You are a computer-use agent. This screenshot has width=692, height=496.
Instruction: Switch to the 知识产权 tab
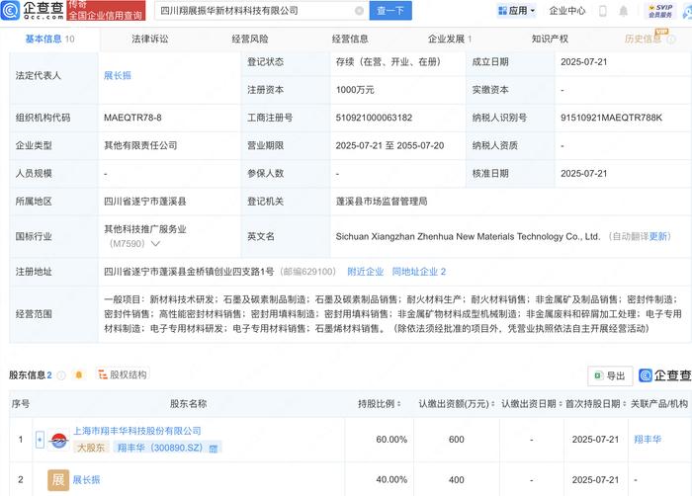[550, 39]
